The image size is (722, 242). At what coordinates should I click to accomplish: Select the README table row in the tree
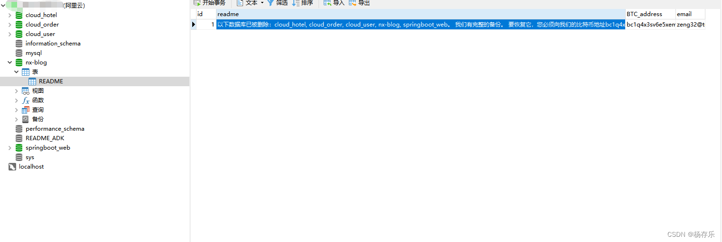point(95,81)
